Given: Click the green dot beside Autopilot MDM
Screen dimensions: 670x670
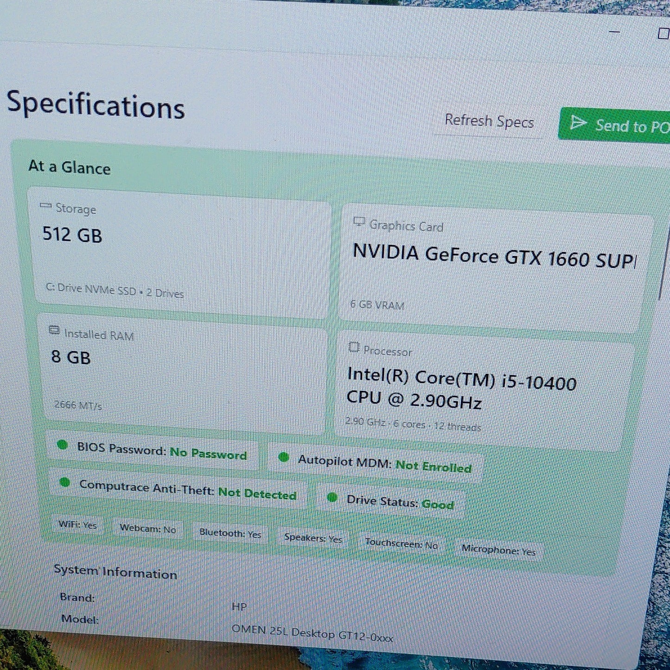Looking at the screenshot, I should tap(283, 458).
